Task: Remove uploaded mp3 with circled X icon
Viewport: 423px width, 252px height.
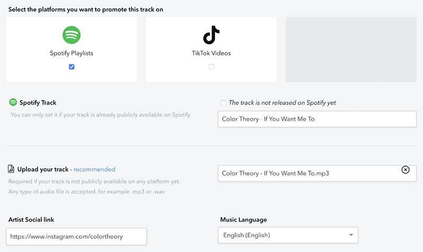Action: coord(405,170)
